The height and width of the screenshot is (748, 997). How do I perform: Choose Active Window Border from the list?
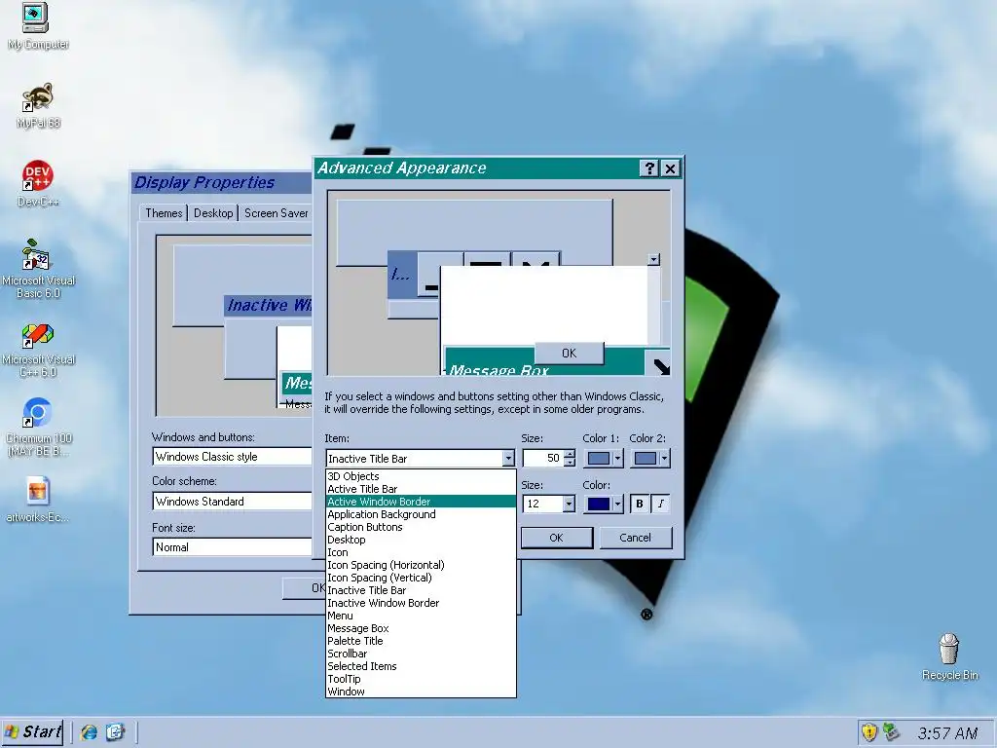coord(421,502)
